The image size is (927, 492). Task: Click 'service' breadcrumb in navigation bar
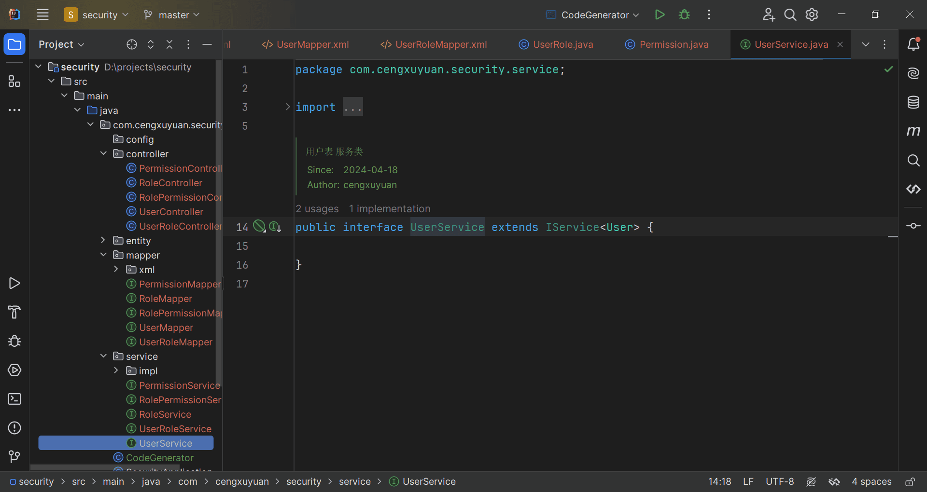(x=355, y=481)
